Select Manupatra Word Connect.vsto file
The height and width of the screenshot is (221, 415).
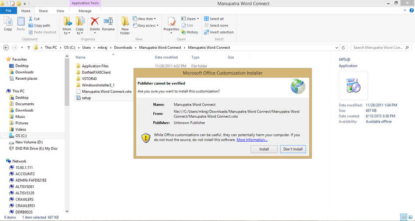(x=107, y=92)
